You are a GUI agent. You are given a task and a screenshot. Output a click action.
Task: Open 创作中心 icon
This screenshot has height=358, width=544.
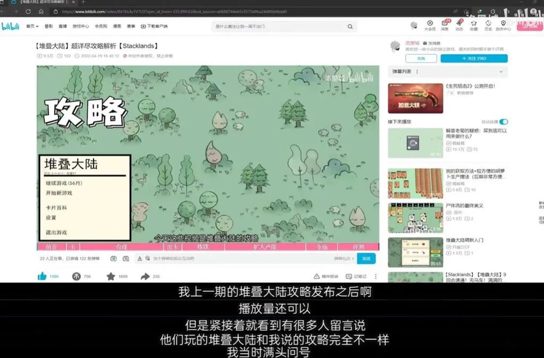(503, 25)
